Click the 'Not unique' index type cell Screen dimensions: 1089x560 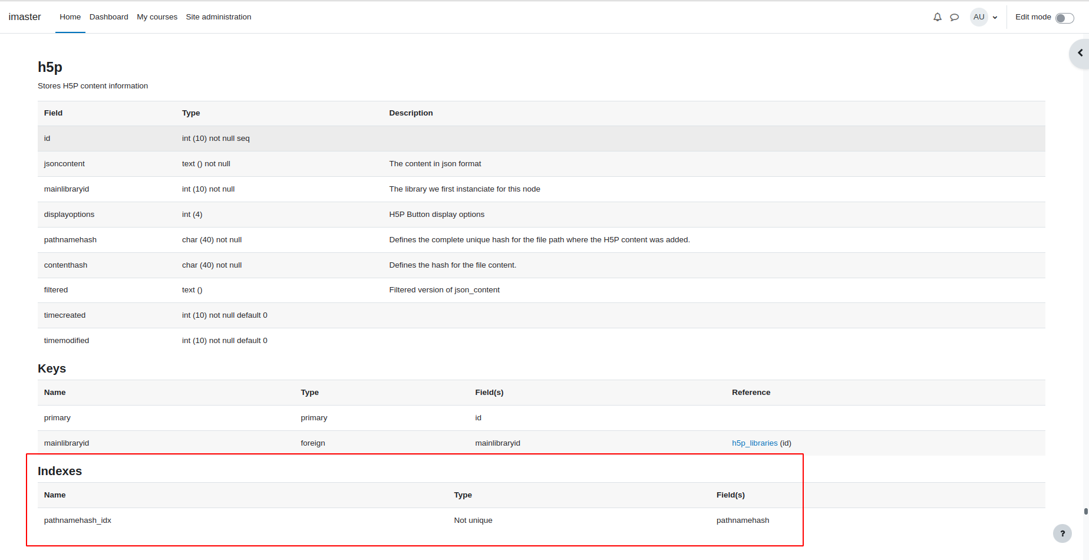(x=473, y=521)
